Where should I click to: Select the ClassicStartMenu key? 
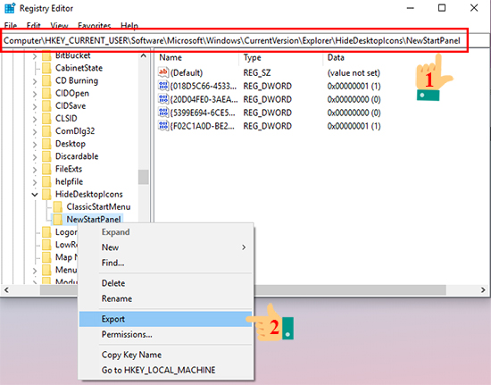click(98, 206)
